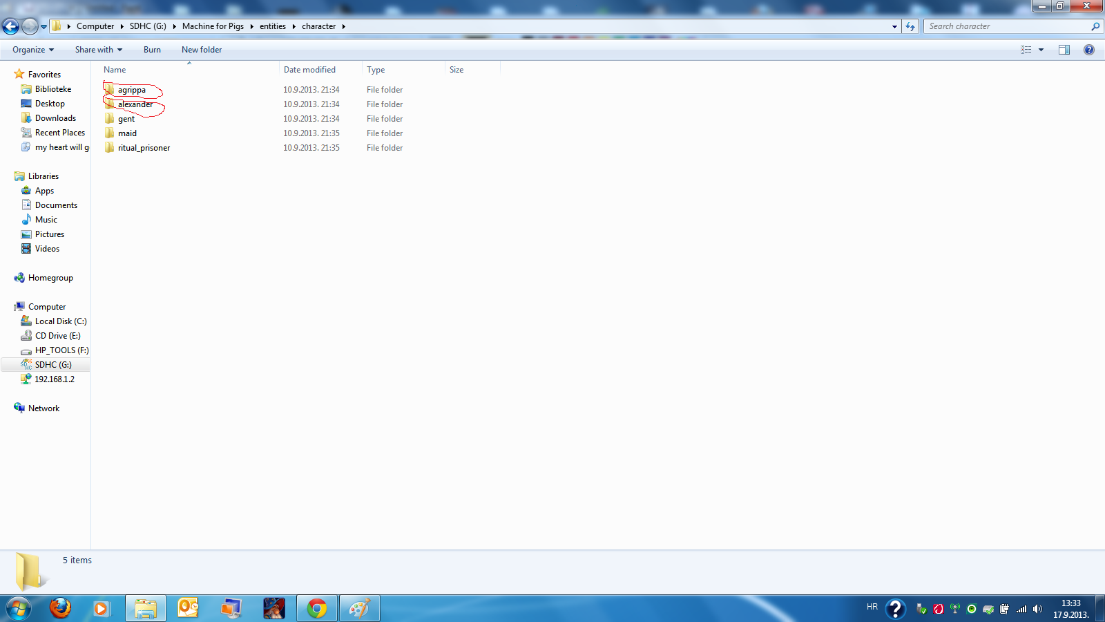The image size is (1105, 622).
Task: Open the media player taskbar icon
Action: tap(102, 608)
